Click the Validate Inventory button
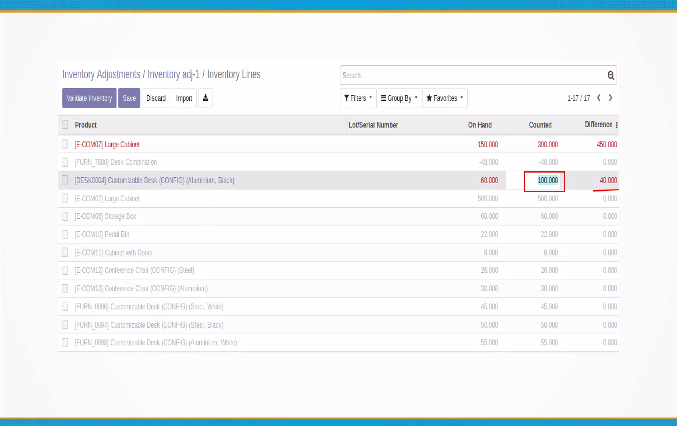The image size is (677, 426). (x=89, y=98)
